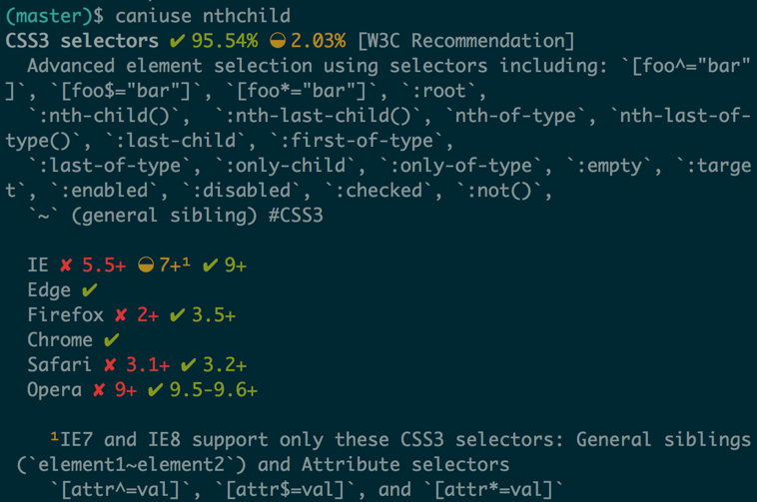
Task: Click the red X beside Safari 3.1+
Action: pos(110,365)
